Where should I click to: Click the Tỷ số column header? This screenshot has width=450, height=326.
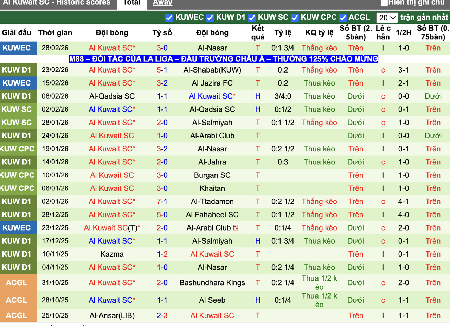(x=162, y=33)
